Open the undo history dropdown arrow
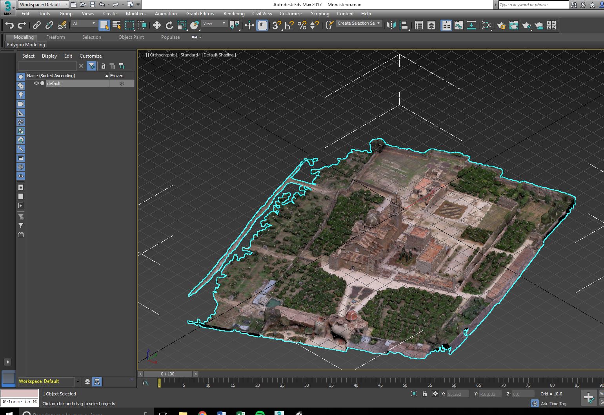The width and height of the screenshot is (604, 415). pos(108,5)
